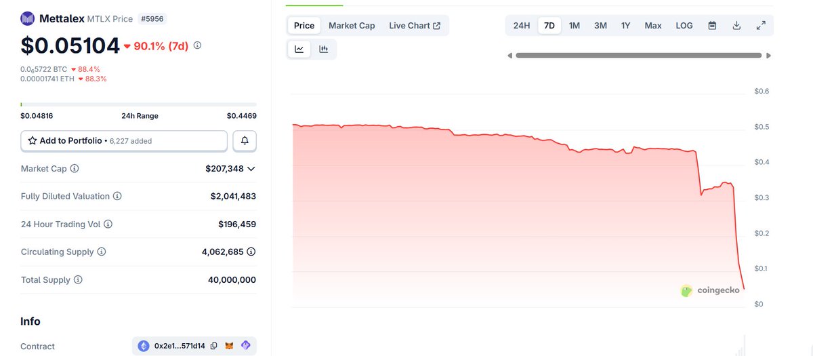Click the Mettalex coin logo icon
813x356 pixels.
click(28, 18)
